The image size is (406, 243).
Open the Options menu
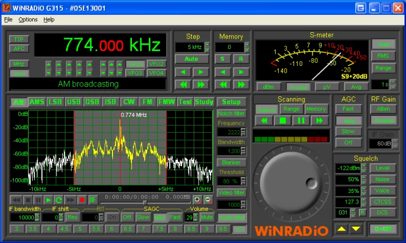28,20
